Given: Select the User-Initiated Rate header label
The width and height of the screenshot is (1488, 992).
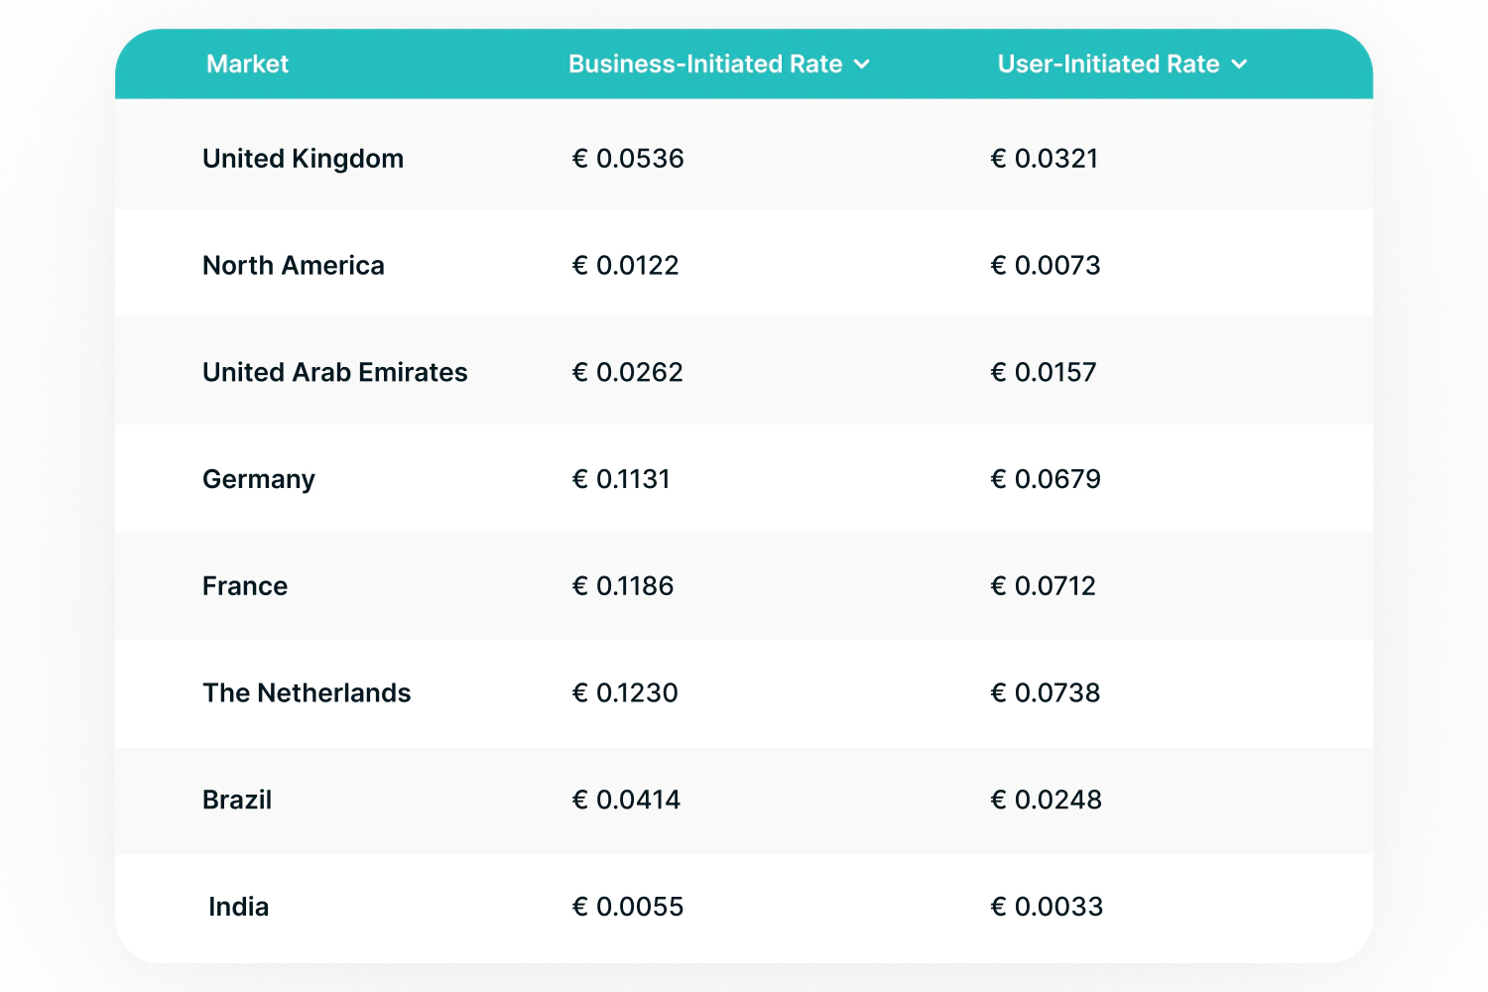Looking at the screenshot, I should [1108, 63].
